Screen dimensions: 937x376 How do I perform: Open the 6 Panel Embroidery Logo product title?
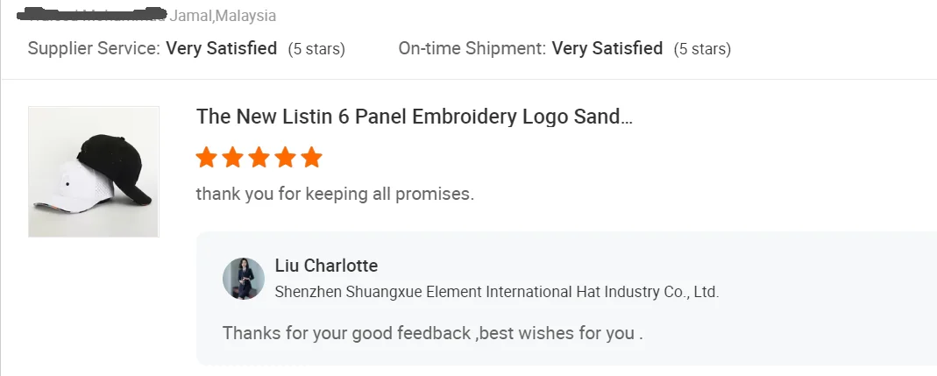[414, 117]
